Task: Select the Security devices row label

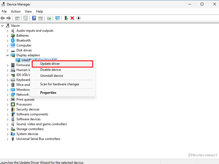Action: 28,109
